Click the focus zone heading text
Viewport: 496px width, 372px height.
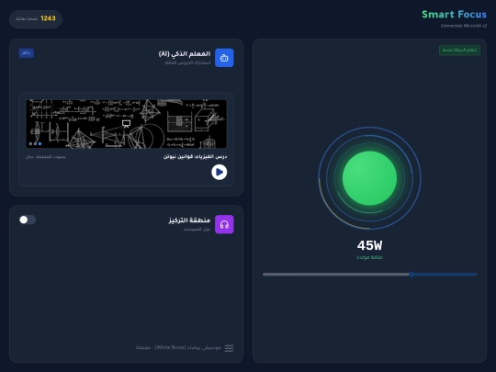(x=189, y=220)
